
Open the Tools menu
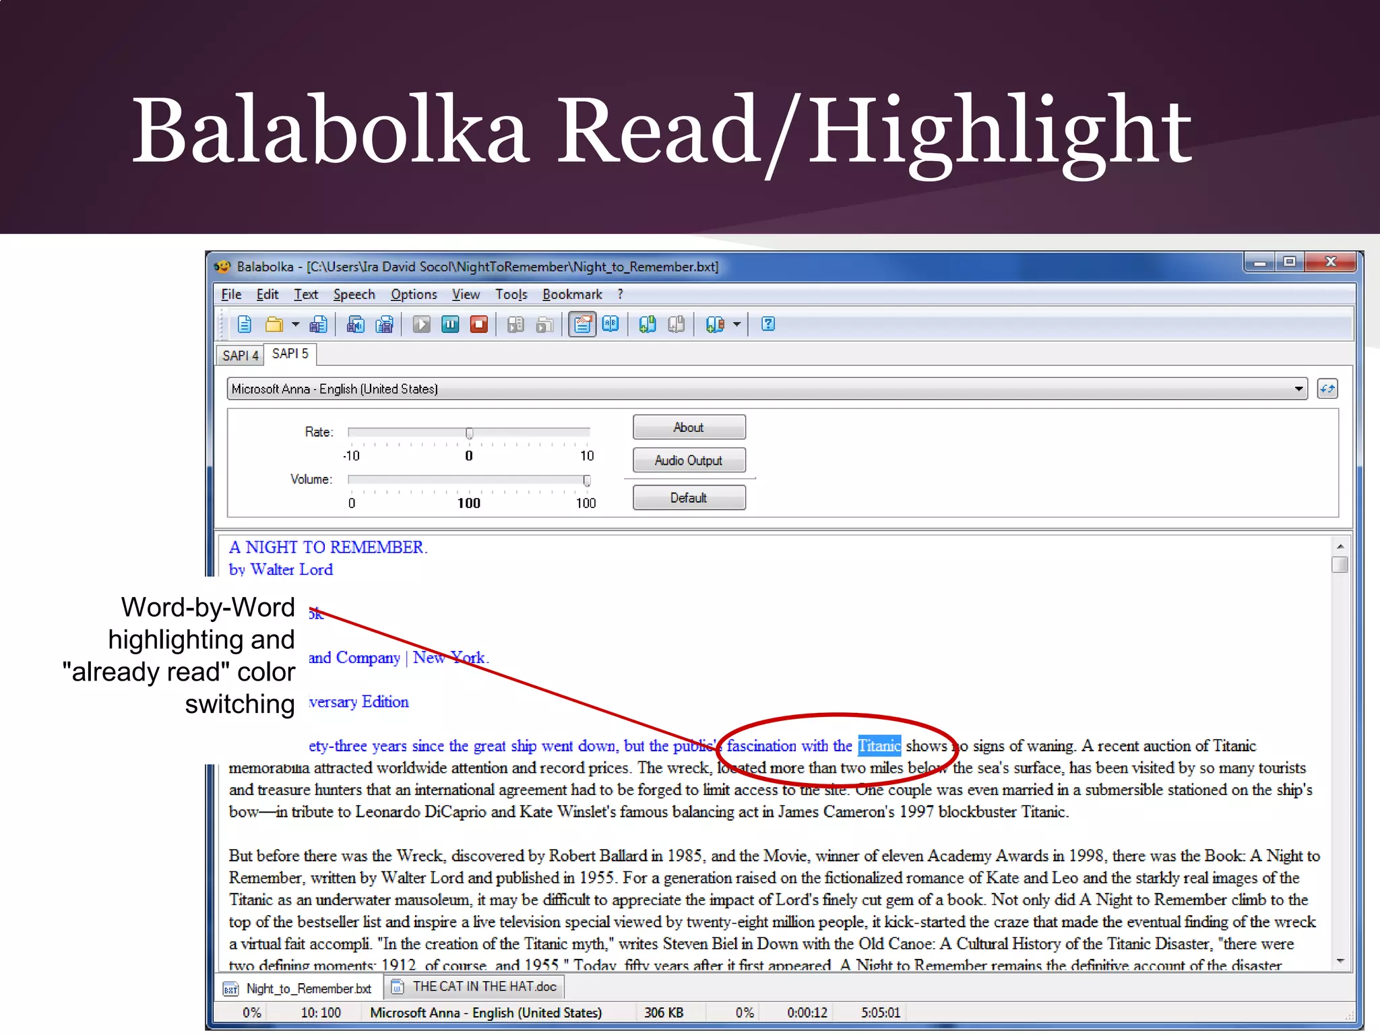(x=511, y=294)
